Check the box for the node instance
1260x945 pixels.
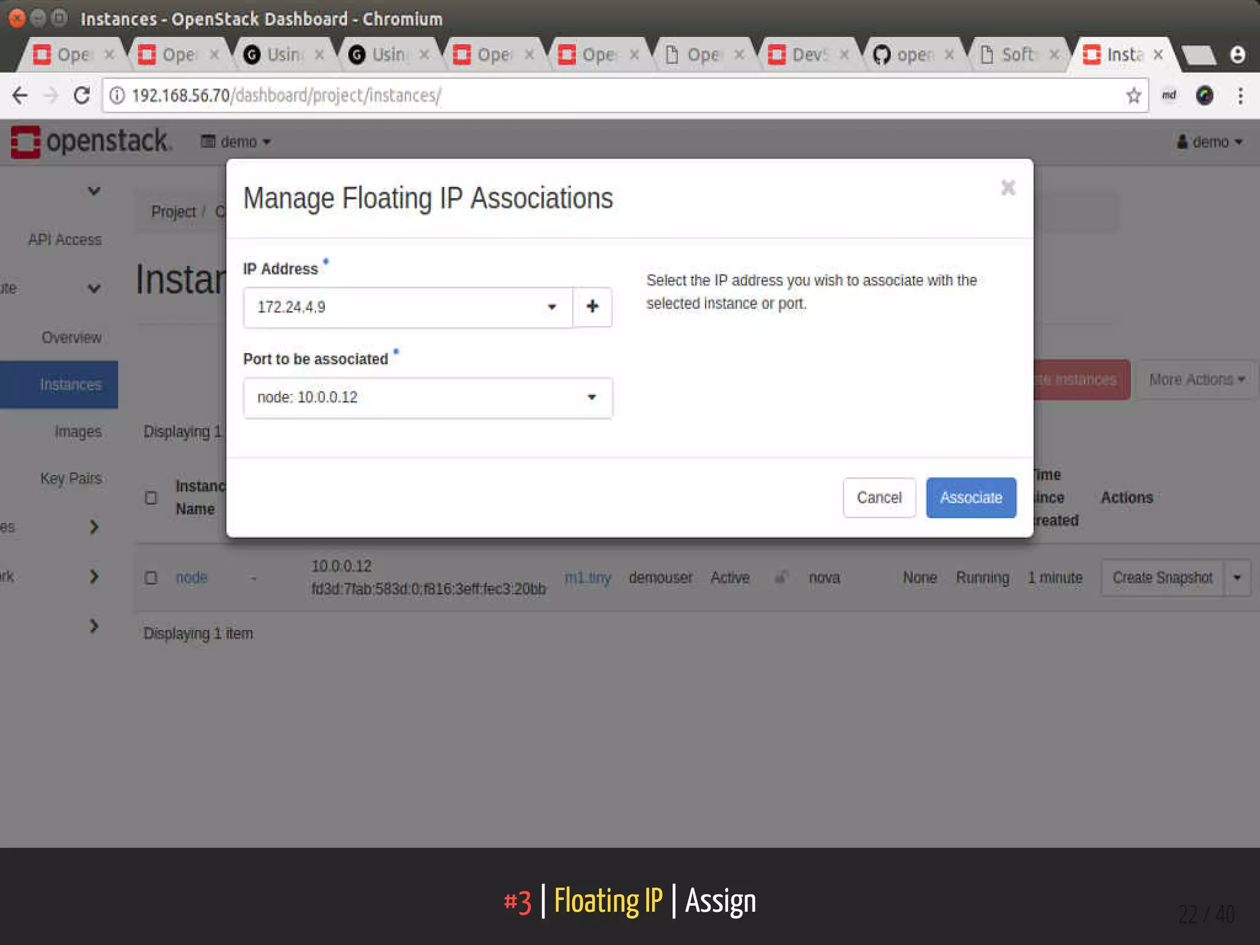[x=151, y=577]
